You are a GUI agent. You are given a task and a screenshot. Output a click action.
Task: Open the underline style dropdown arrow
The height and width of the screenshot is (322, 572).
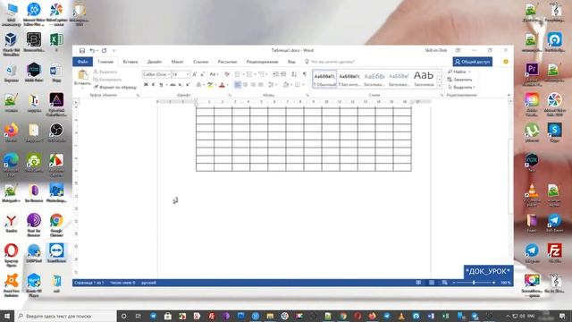pos(166,85)
